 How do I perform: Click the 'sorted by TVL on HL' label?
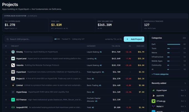pos(113,39)
